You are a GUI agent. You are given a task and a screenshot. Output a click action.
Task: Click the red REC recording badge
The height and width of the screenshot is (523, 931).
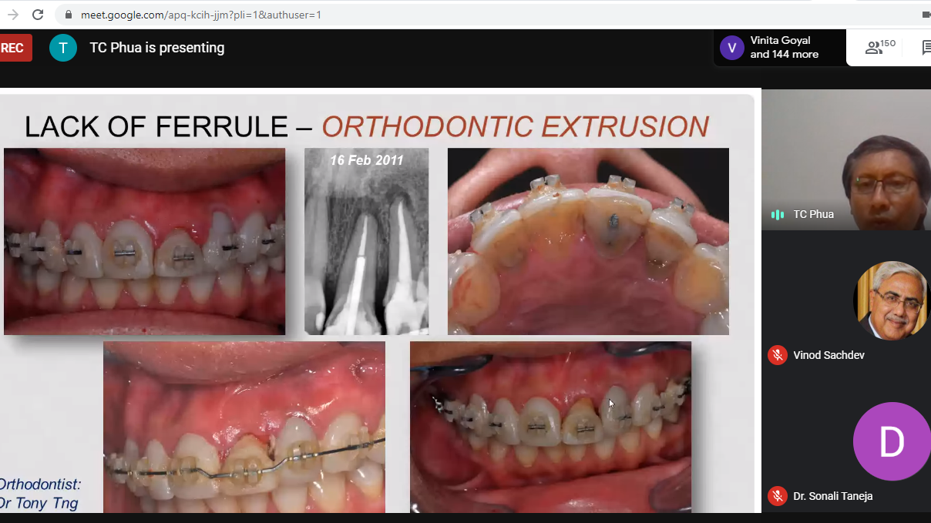[x=13, y=48]
